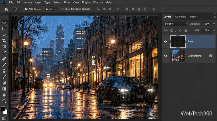
Task: Open the Auto-Select Layer dropdown
Action: (x=51, y=9)
